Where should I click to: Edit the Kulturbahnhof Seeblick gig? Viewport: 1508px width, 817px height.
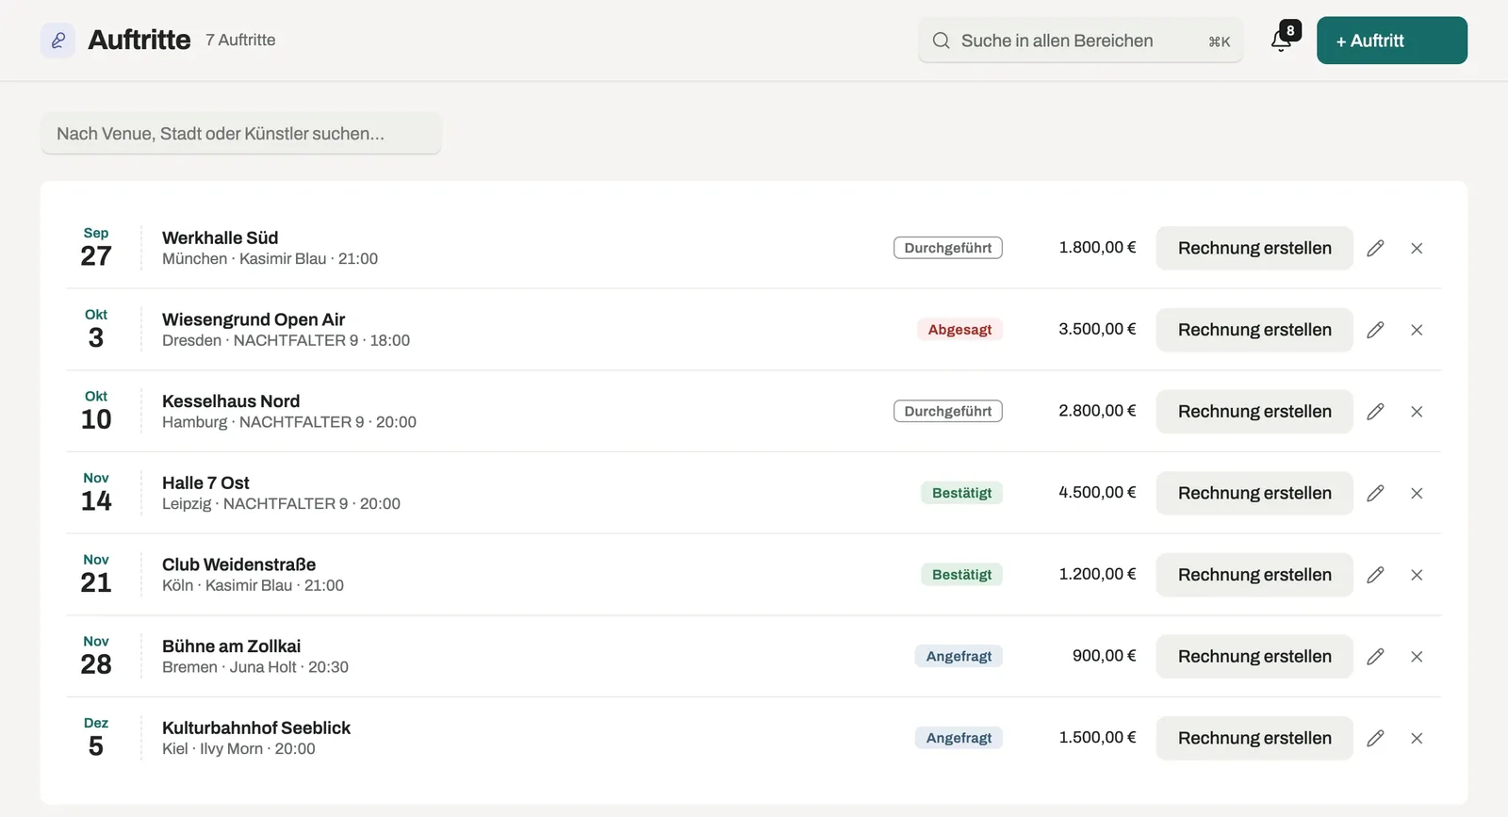click(x=1375, y=738)
